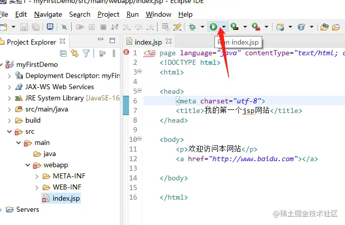Screen dimensions: 345x225
Task: Click the filter funnel icon in Project Explorer
Action: coord(86,53)
